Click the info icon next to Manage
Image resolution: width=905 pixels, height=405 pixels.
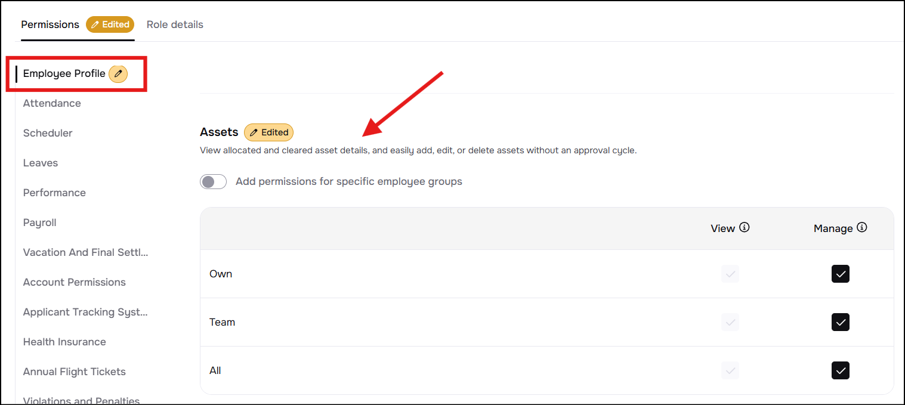(861, 227)
